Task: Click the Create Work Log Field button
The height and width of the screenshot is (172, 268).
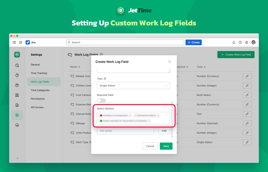Action: [x=236, y=55]
